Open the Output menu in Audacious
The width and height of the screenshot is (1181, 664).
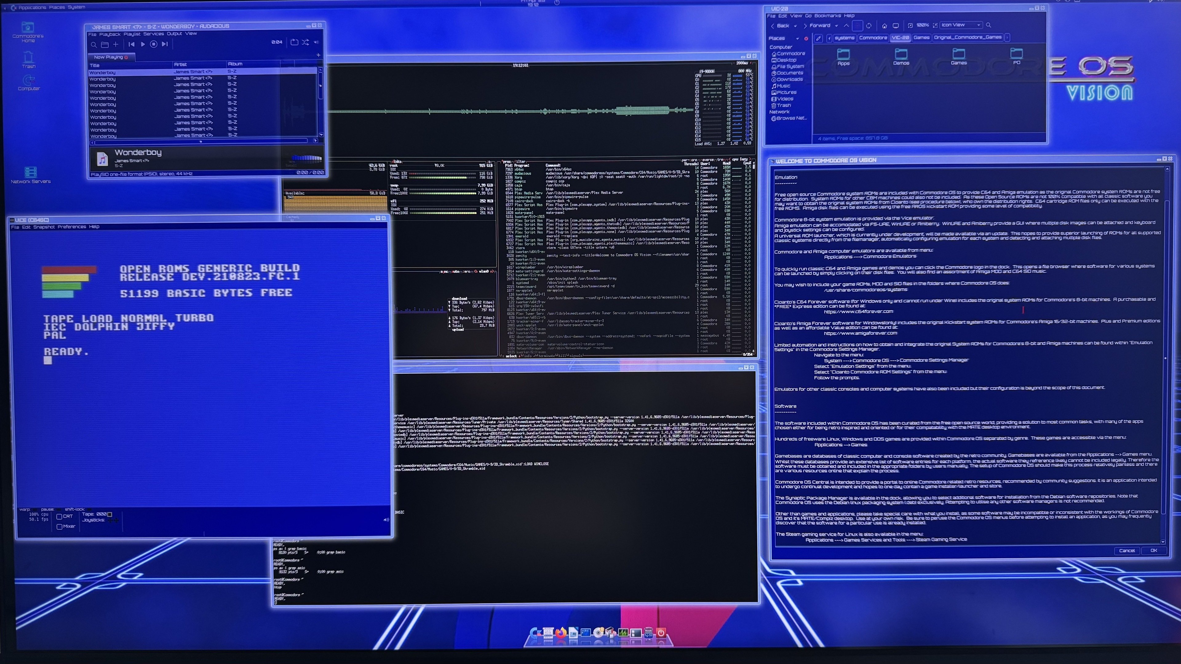(174, 34)
